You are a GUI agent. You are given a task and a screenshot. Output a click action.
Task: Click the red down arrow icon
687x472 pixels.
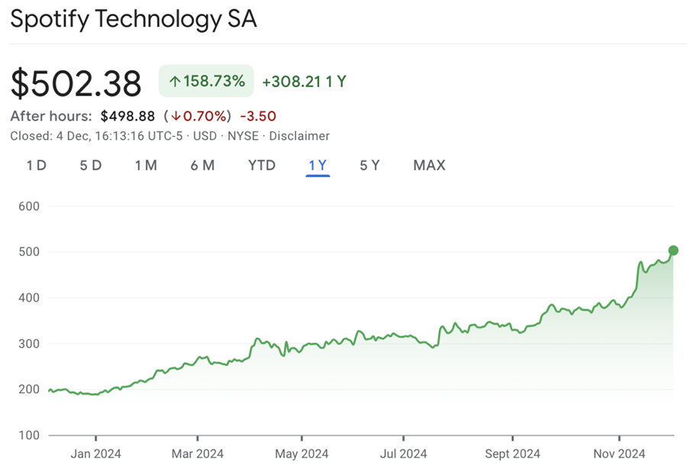click(175, 117)
